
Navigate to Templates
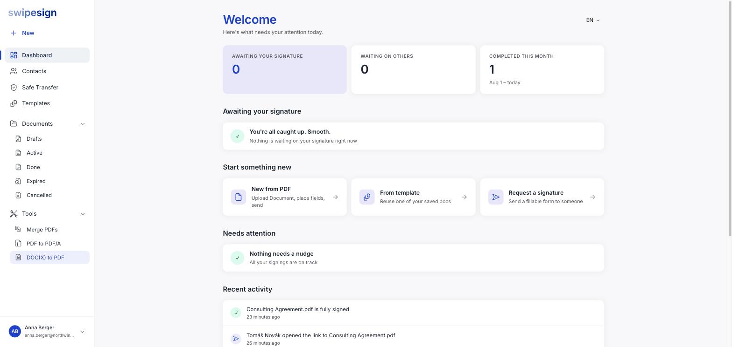47,103
